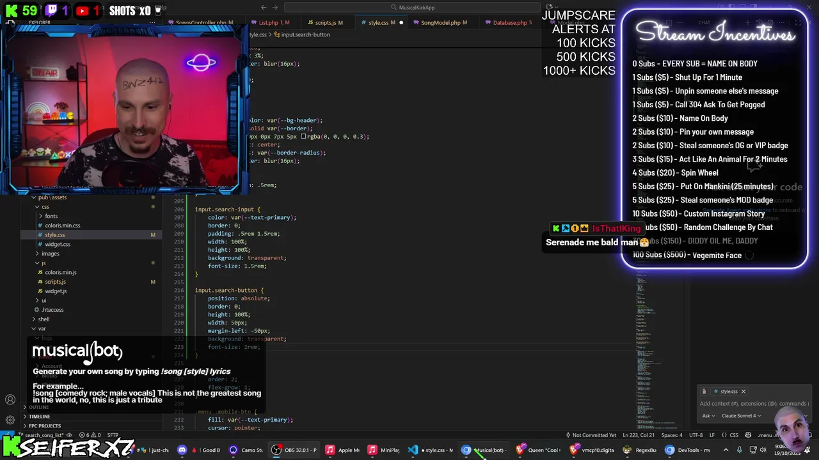
Task: Open the Database.php editor tab
Action: (512, 22)
